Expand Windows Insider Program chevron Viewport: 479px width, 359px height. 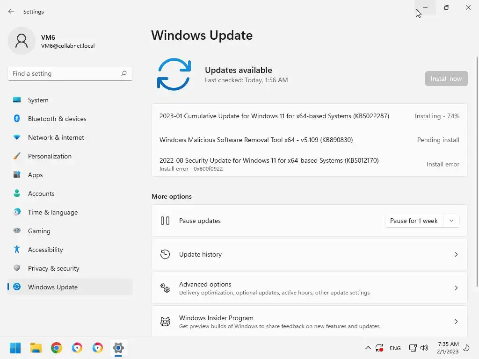point(456,322)
